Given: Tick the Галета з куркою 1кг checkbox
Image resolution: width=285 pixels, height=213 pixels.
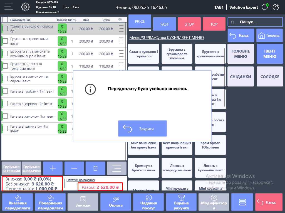Looking at the screenshot, I should tap(5, 104).
